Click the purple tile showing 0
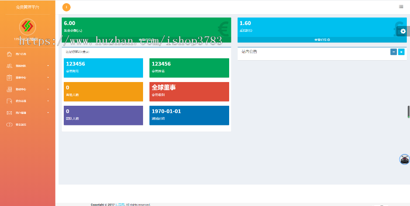This screenshot has height=206, width=410. coord(103,115)
